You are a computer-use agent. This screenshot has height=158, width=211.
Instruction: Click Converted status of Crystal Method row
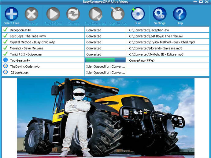coord(94,42)
